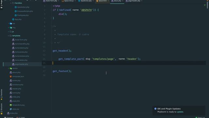Switch to the layout.min.js editor tab
Image resolution: width=209 pixels, height=118 pixels.
tap(69, 1)
